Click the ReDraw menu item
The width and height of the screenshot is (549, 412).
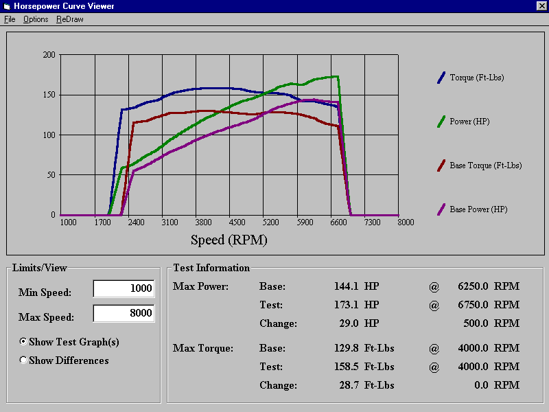[x=69, y=19]
